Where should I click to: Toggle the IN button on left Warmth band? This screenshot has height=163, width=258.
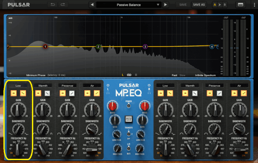coord(38,93)
